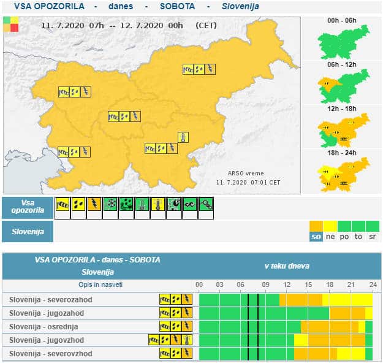Open the 18h - 24h map thumbnail
Image resolution: width=383 pixels, height=363 pixels.
[343, 174]
